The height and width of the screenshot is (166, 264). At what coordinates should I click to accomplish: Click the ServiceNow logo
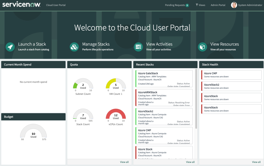point(21,4)
